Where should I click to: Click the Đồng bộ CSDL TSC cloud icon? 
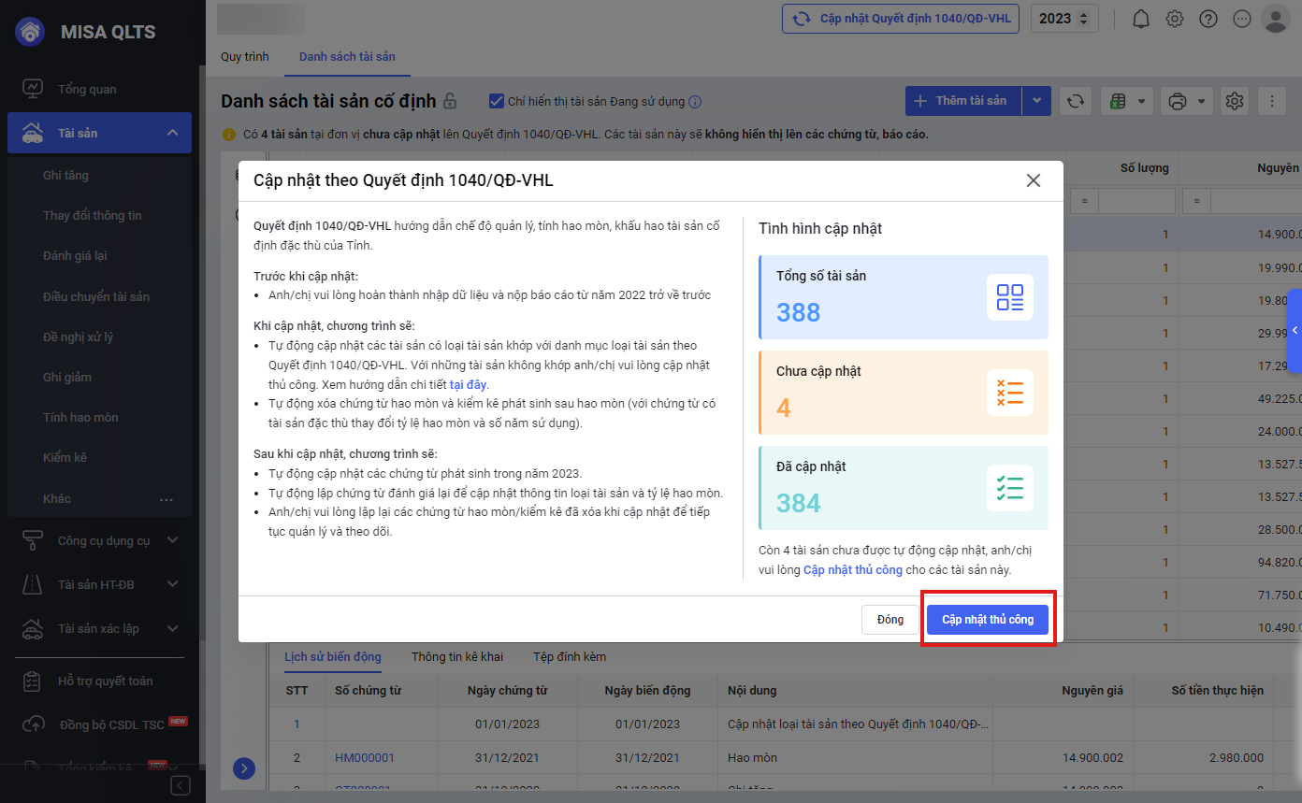(x=33, y=724)
